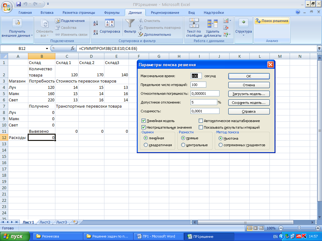Click Сохранить модель button
Screen dimensions: 322x241
point(249,103)
